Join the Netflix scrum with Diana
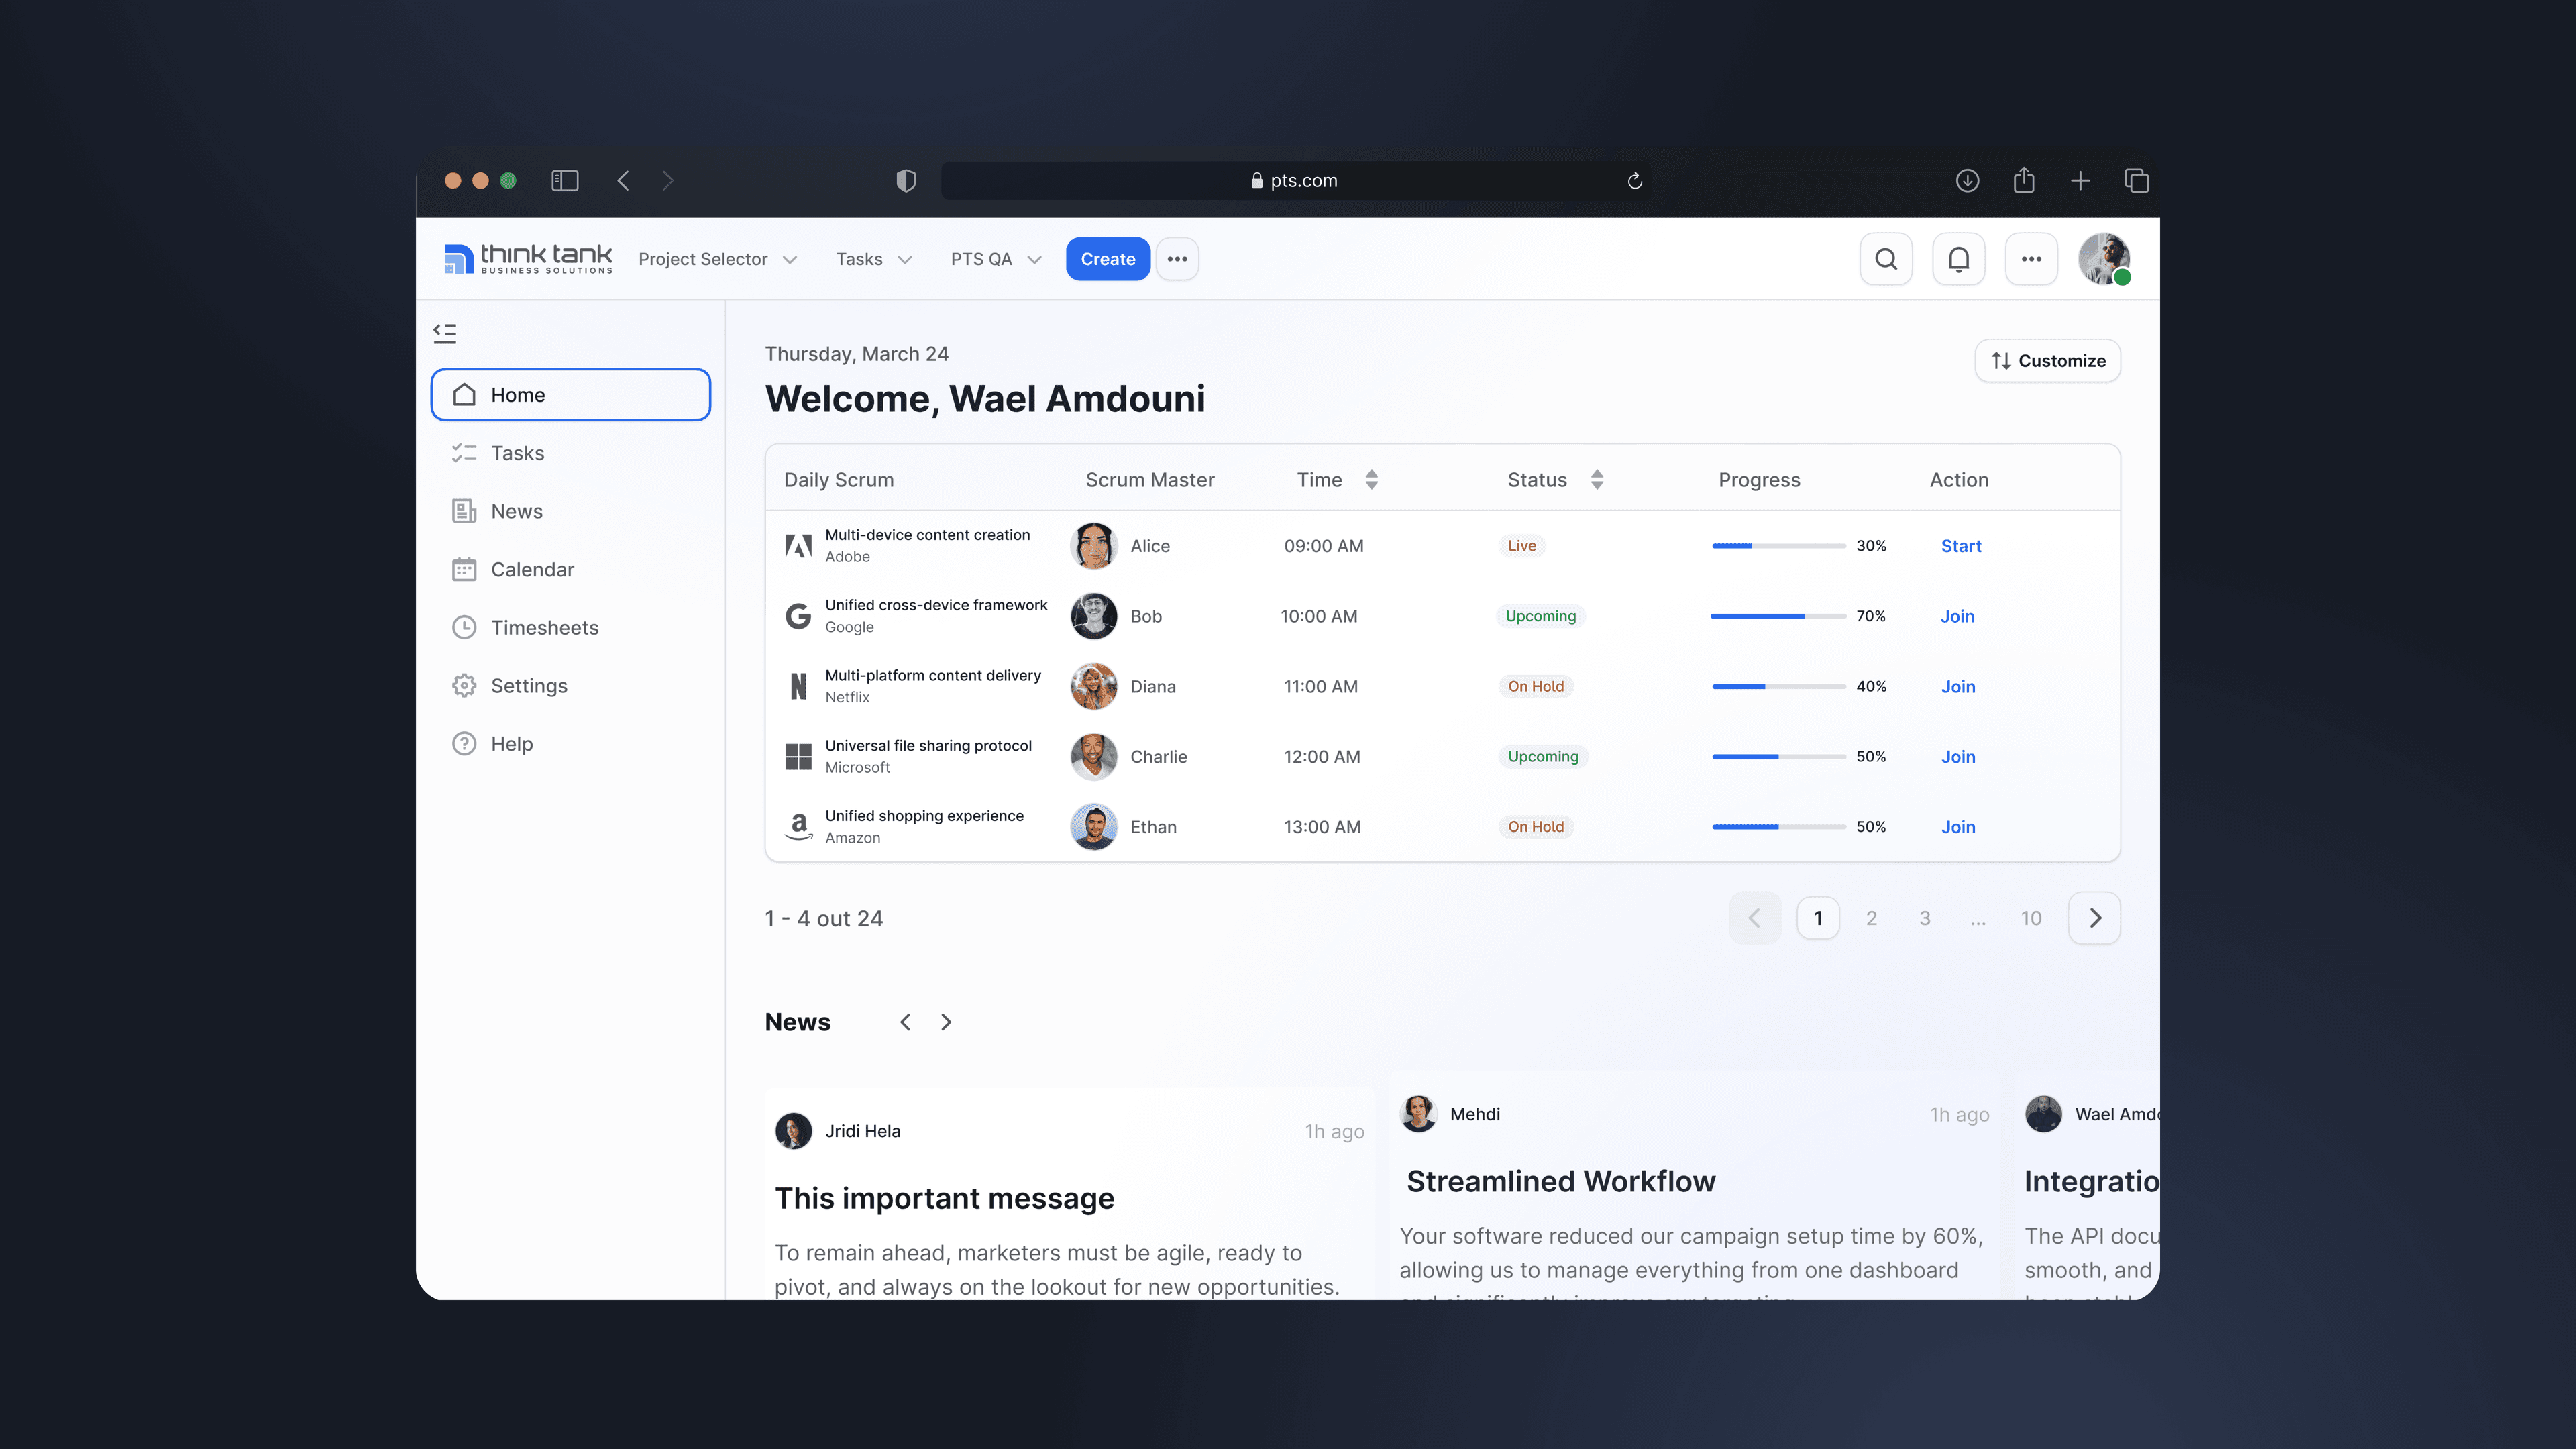Viewport: 2576px width, 1449px height. (1957, 686)
